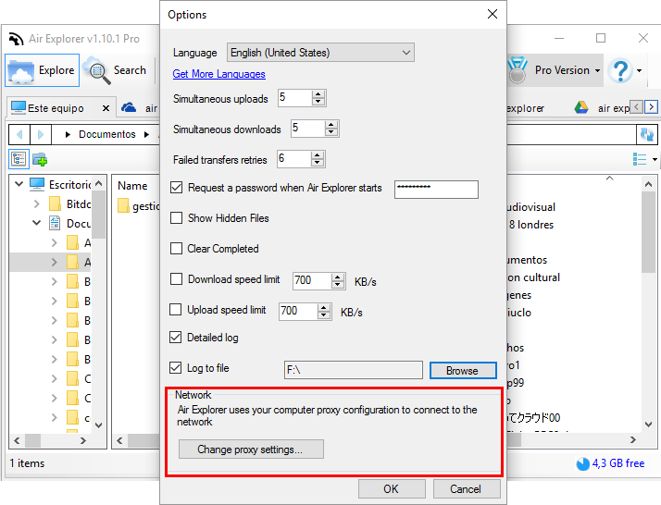
Task: Click the OneDrive cloud tab icon
Action: [129, 107]
